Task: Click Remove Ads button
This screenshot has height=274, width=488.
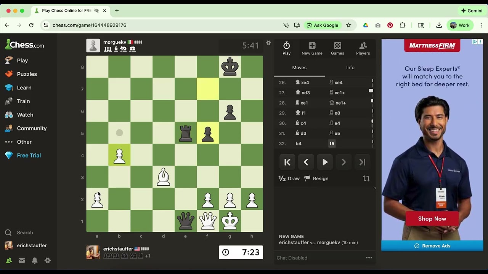Action: pos(432,246)
